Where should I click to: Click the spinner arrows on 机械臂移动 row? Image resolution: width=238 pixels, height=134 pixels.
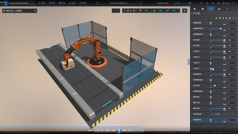coord(236,120)
